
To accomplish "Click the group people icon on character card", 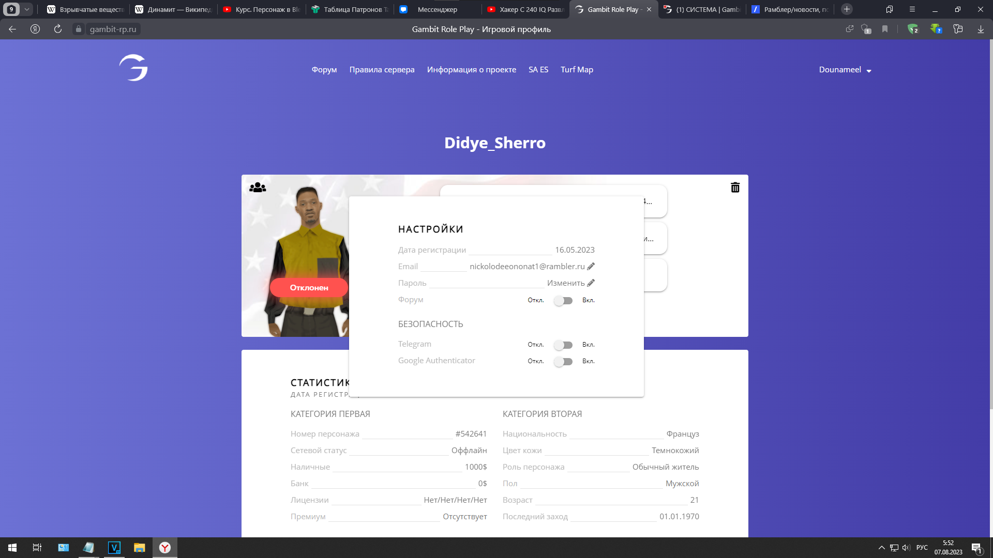I will (x=258, y=188).
